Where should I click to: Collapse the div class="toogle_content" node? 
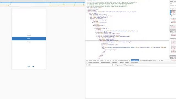(98, 39)
